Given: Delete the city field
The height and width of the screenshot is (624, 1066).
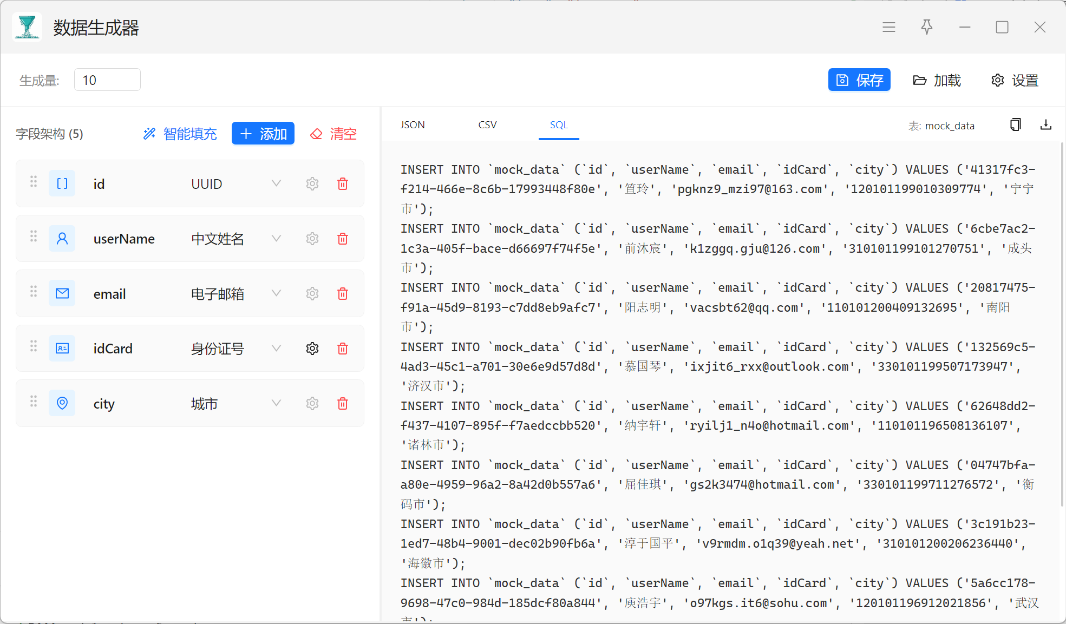Looking at the screenshot, I should point(342,404).
